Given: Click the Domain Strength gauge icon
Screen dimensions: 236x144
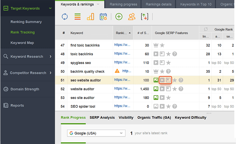Looking at the screenshot, I should pyautogui.click(x=6, y=89).
